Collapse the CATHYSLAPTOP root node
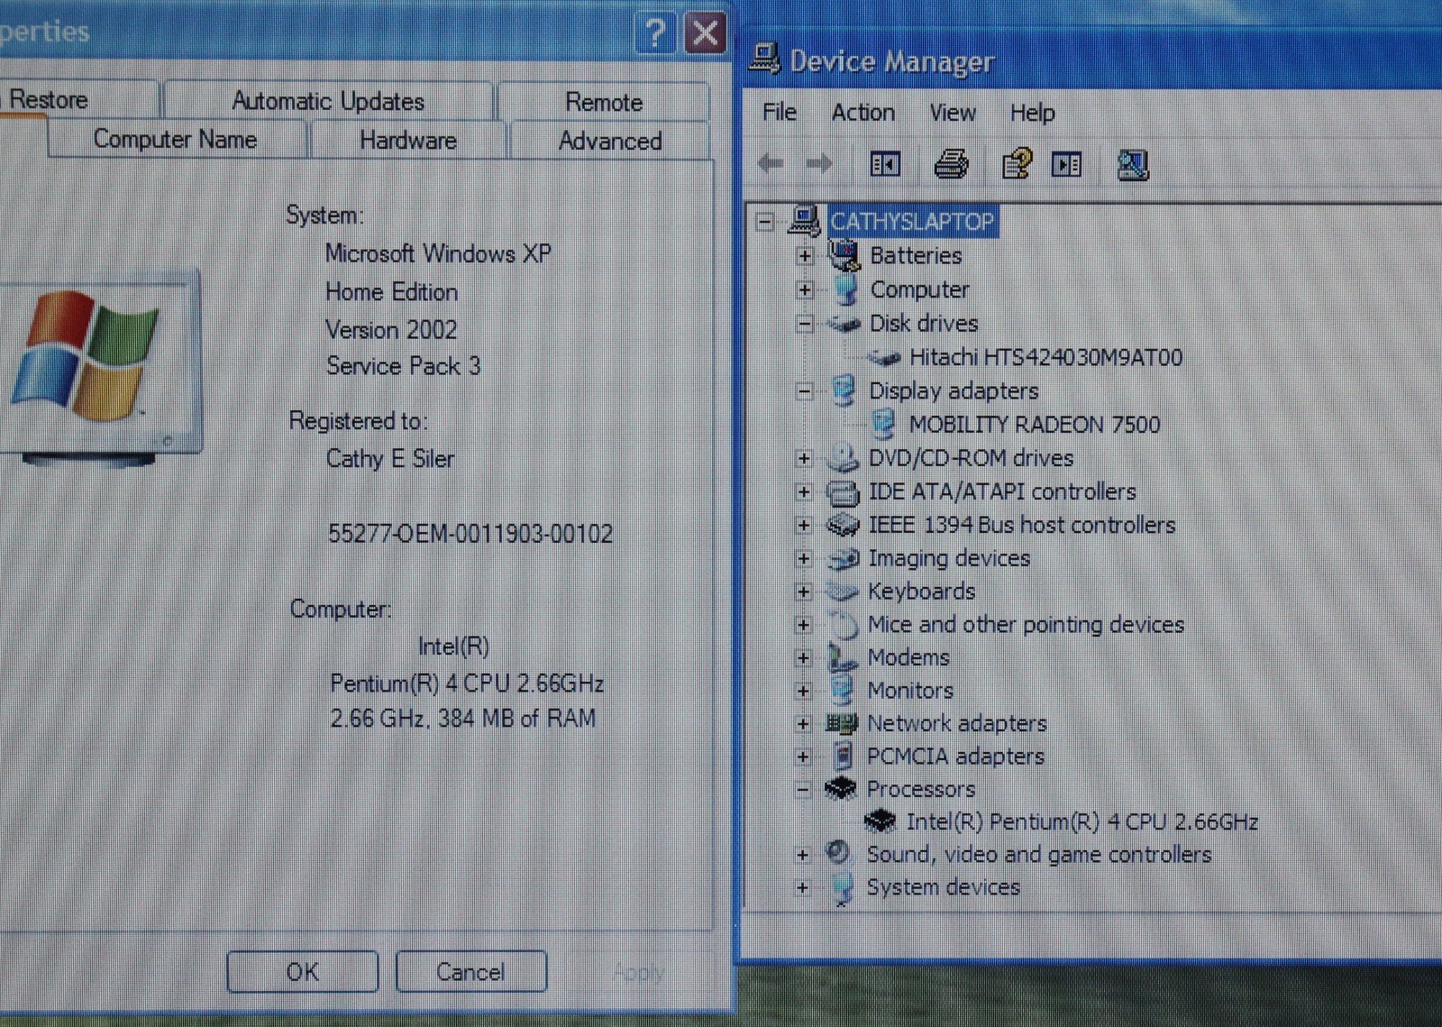 (765, 221)
